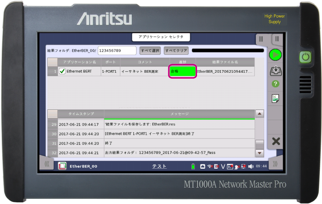Click the 結果ファイル名 column header

pos(225,62)
